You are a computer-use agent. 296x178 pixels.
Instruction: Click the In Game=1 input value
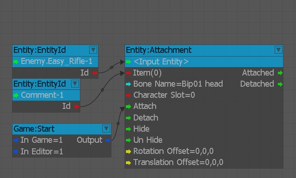tap(41, 140)
